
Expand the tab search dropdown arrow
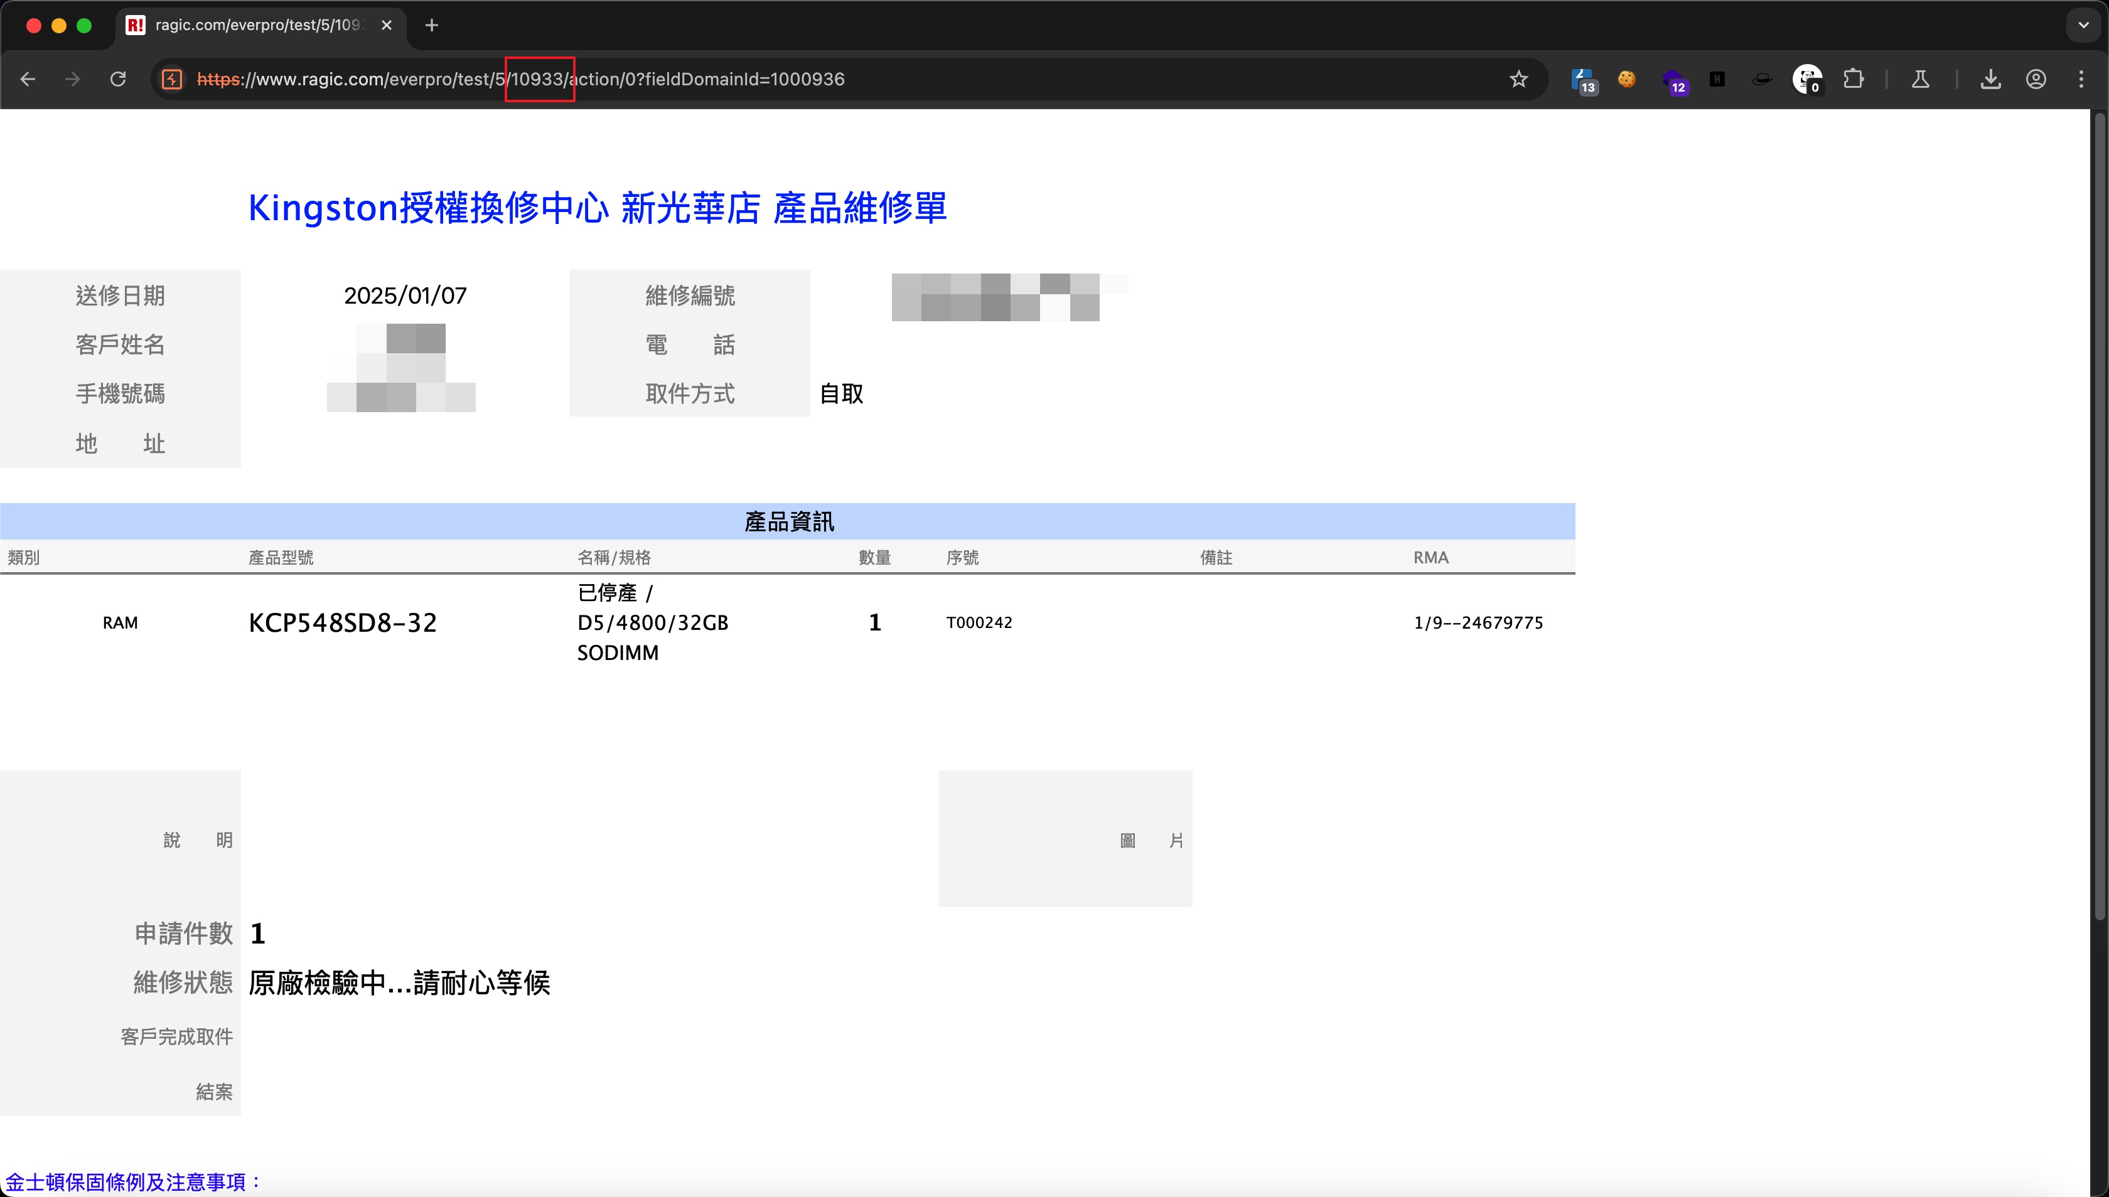(2083, 26)
